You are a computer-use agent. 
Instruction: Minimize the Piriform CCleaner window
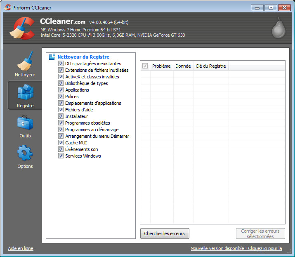257,8
